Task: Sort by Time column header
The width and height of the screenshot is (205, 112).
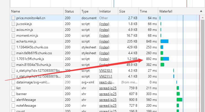Action: 143,11
